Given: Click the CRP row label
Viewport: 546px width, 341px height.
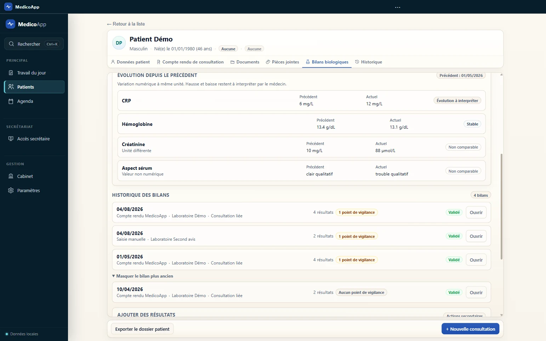Looking at the screenshot, I should pyautogui.click(x=126, y=101).
